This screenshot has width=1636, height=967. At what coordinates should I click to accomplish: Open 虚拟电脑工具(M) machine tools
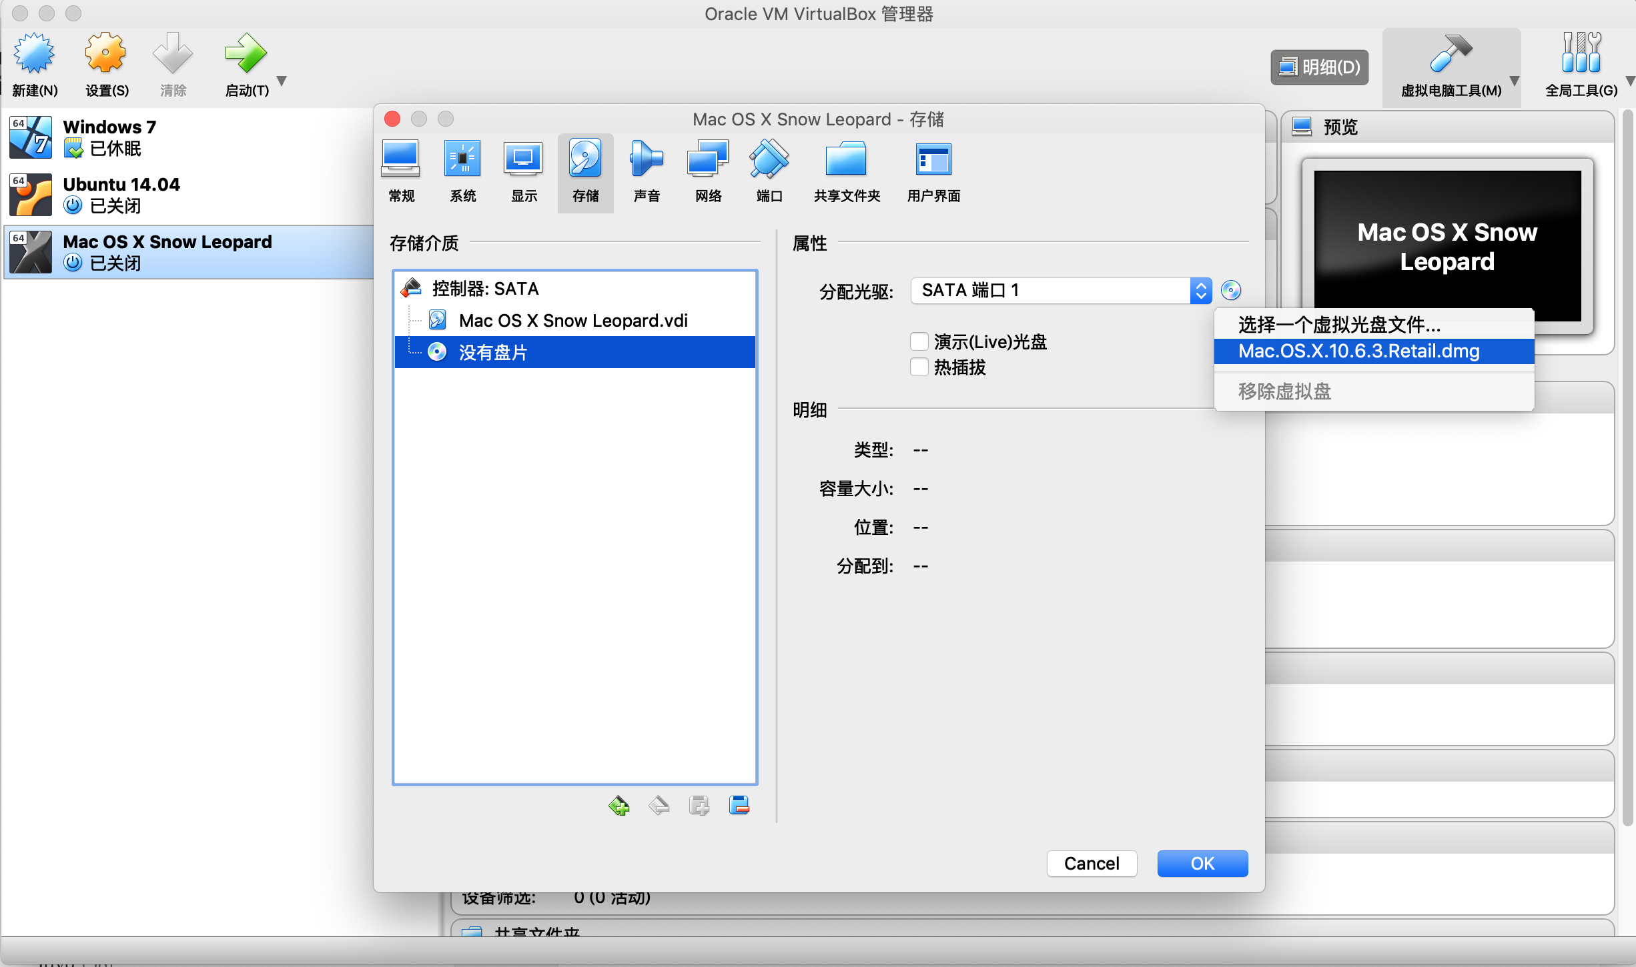tap(1451, 65)
